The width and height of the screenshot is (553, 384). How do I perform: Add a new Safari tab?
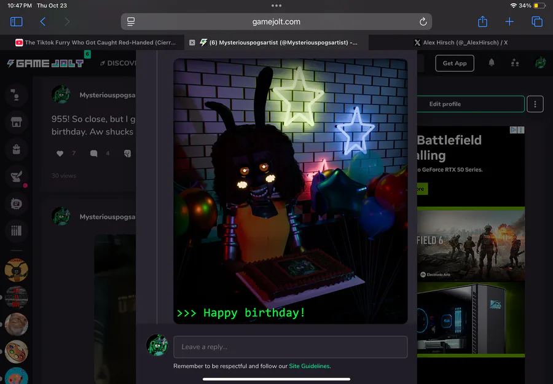coord(509,22)
